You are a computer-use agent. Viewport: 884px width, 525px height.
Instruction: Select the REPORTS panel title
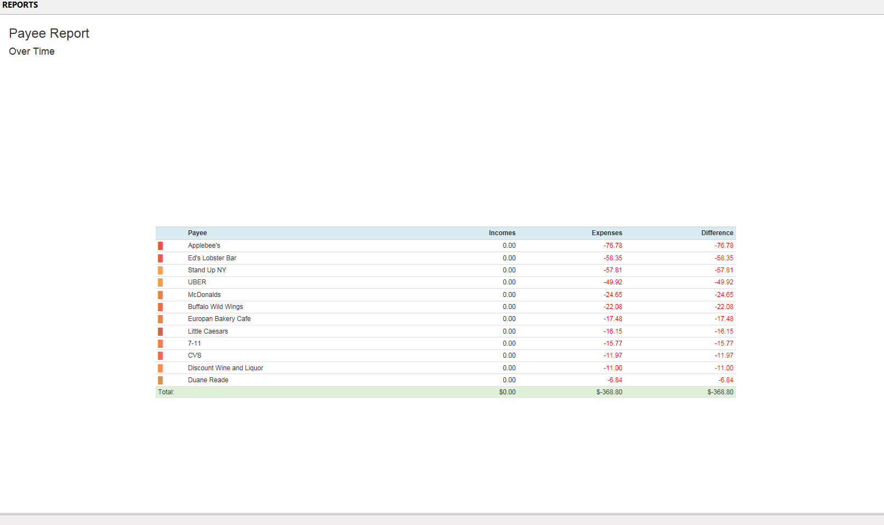point(20,5)
